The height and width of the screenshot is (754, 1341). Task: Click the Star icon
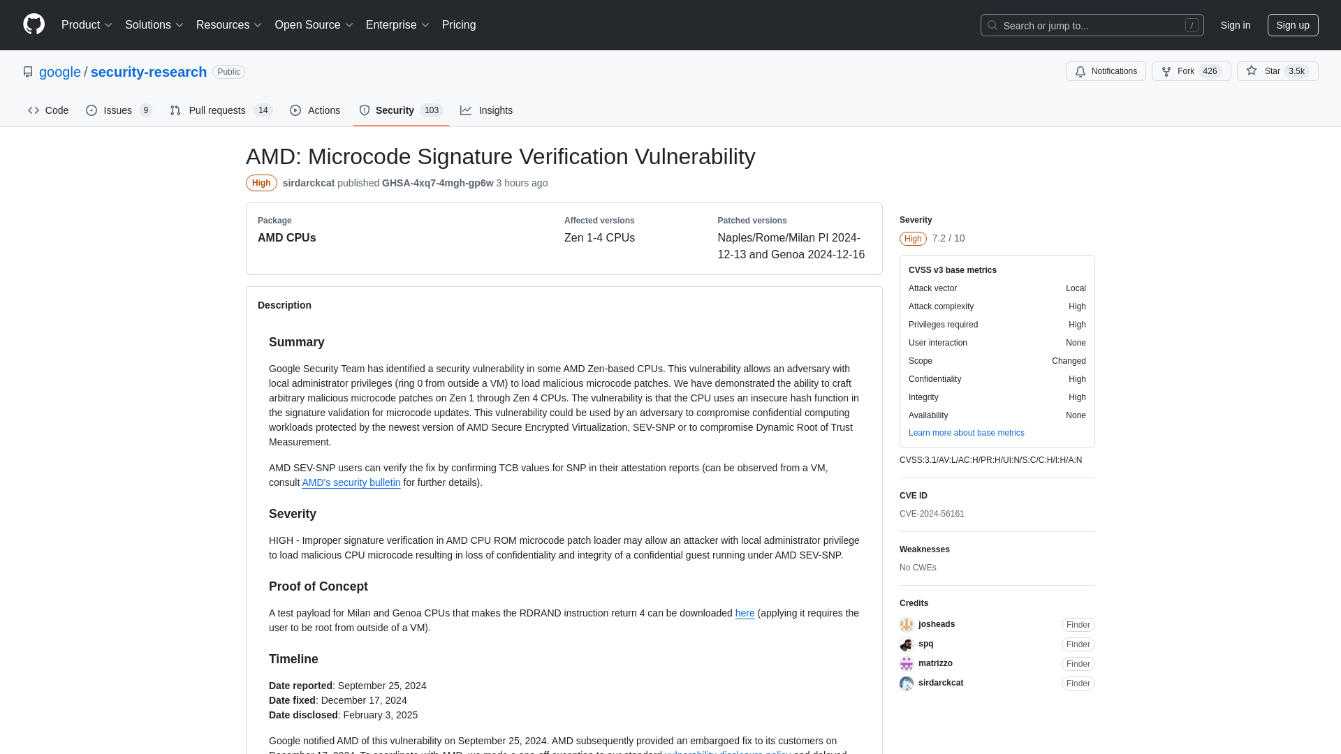click(1252, 71)
